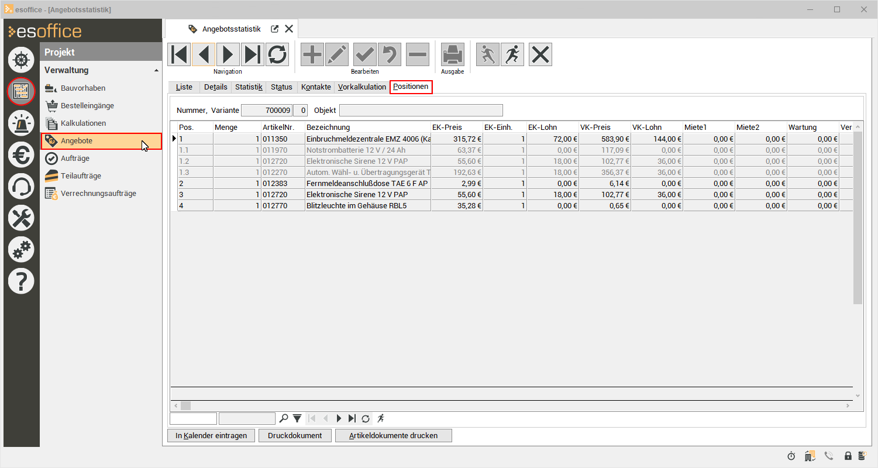Viewport: 878px width, 468px height.
Task: Click the Druckdokument button
Action: pos(295,436)
